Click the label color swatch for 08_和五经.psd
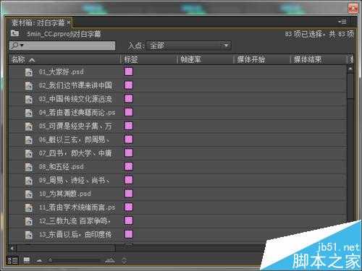362x271 pixels. [129, 166]
